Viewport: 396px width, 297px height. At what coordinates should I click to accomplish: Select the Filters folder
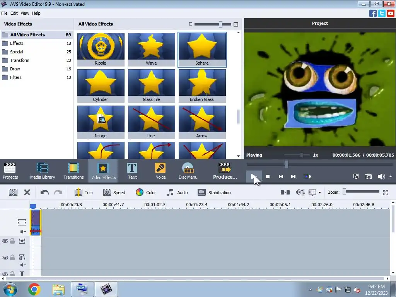tap(37, 77)
